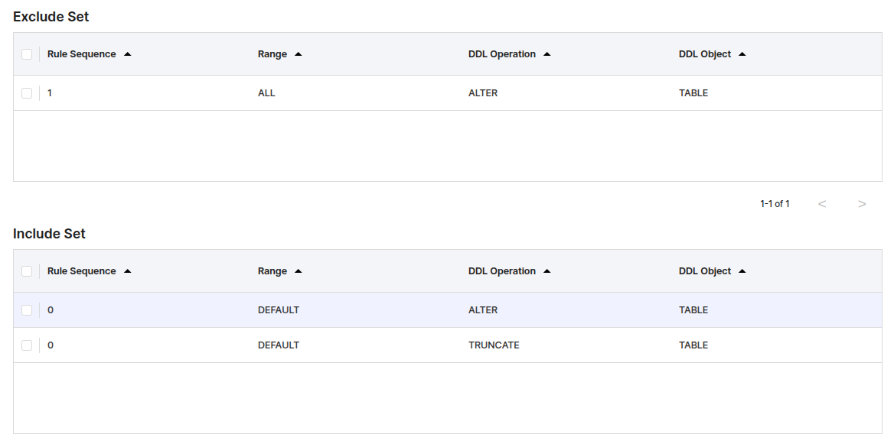Go to previous page of Exclude Set

[x=822, y=204]
